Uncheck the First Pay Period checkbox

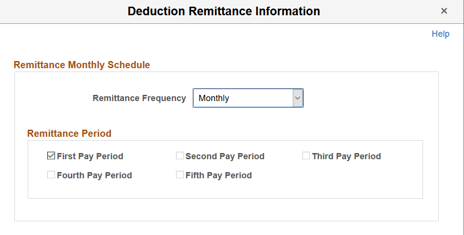51,156
